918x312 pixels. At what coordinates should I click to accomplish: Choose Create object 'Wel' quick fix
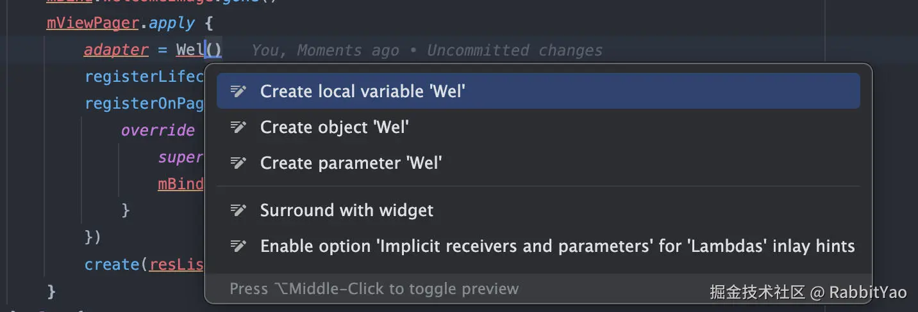[x=334, y=127]
